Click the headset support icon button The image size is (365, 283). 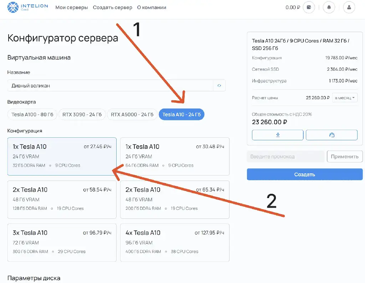[x=331, y=135]
